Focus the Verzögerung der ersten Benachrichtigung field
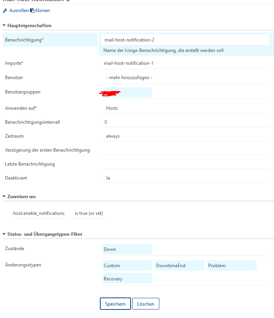This screenshot has width=274, height=318. click(x=185, y=150)
